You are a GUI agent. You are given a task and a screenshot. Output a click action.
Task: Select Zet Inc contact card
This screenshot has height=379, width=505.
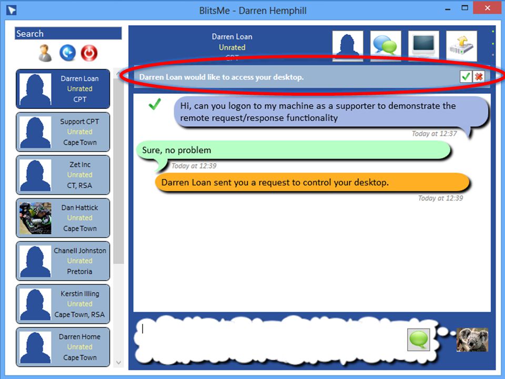point(63,175)
